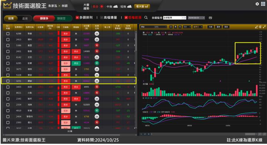Viewport: 267px width, 145px height.
Task: Open chart indicator settings sliders icon
Action: click(260, 27)
